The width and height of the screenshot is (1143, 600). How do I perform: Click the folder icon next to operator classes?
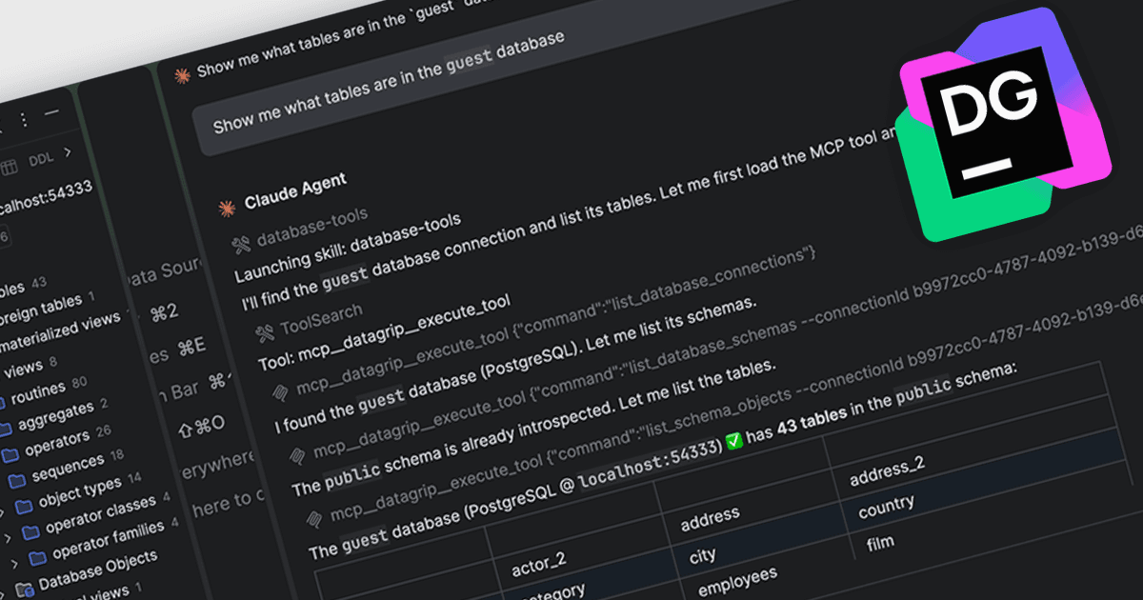pos(30,530)
